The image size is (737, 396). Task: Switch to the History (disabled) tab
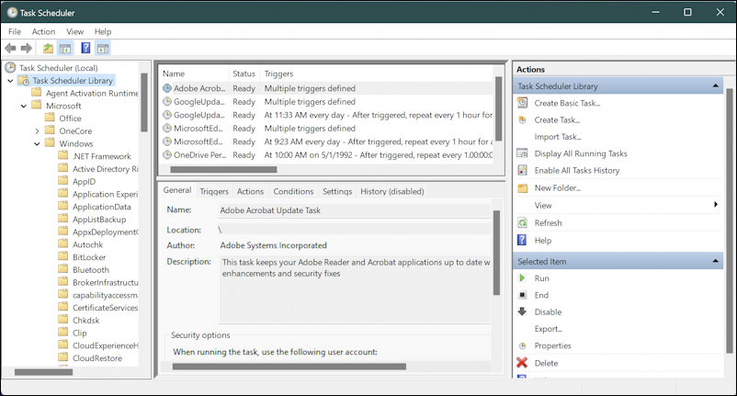point(392,191)
